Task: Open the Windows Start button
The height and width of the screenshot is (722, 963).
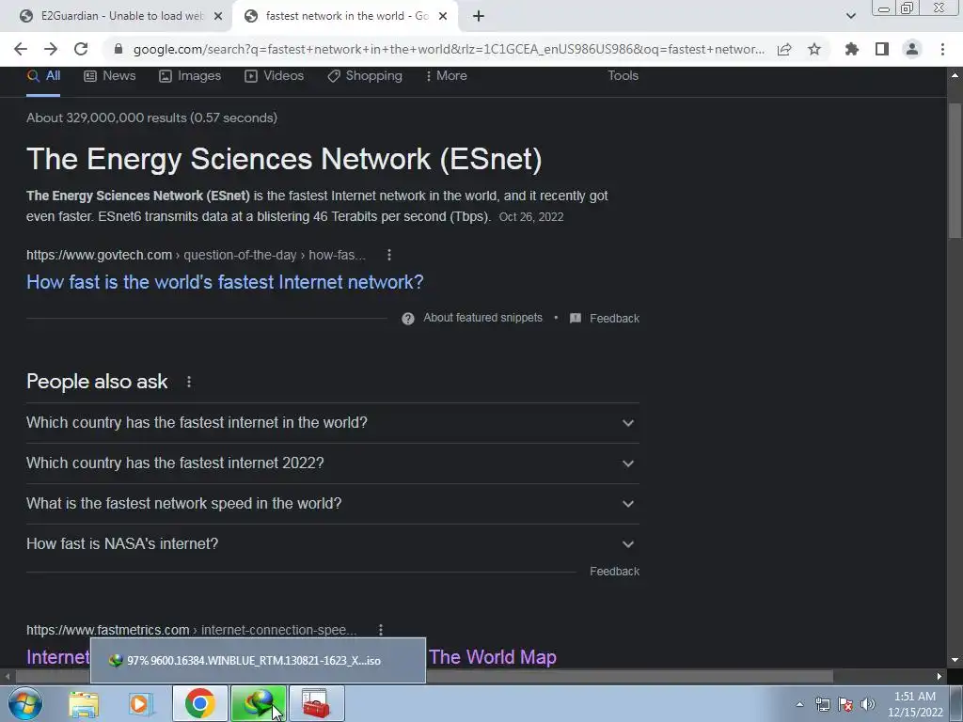Action: pos(25,703)
